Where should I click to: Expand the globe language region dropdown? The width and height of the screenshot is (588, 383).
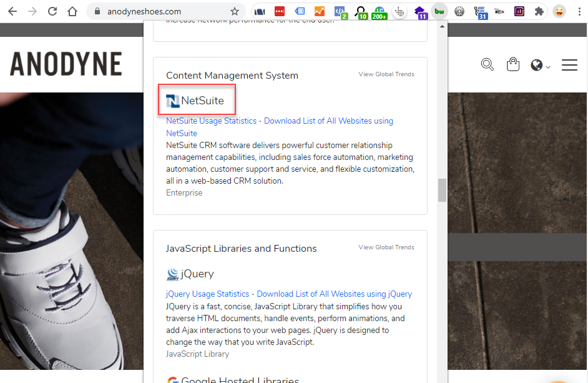click(540, 65)
